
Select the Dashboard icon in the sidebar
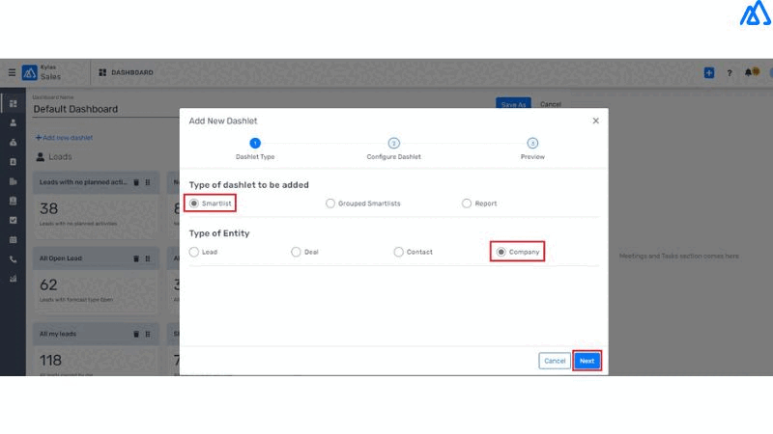coord(14,103)
